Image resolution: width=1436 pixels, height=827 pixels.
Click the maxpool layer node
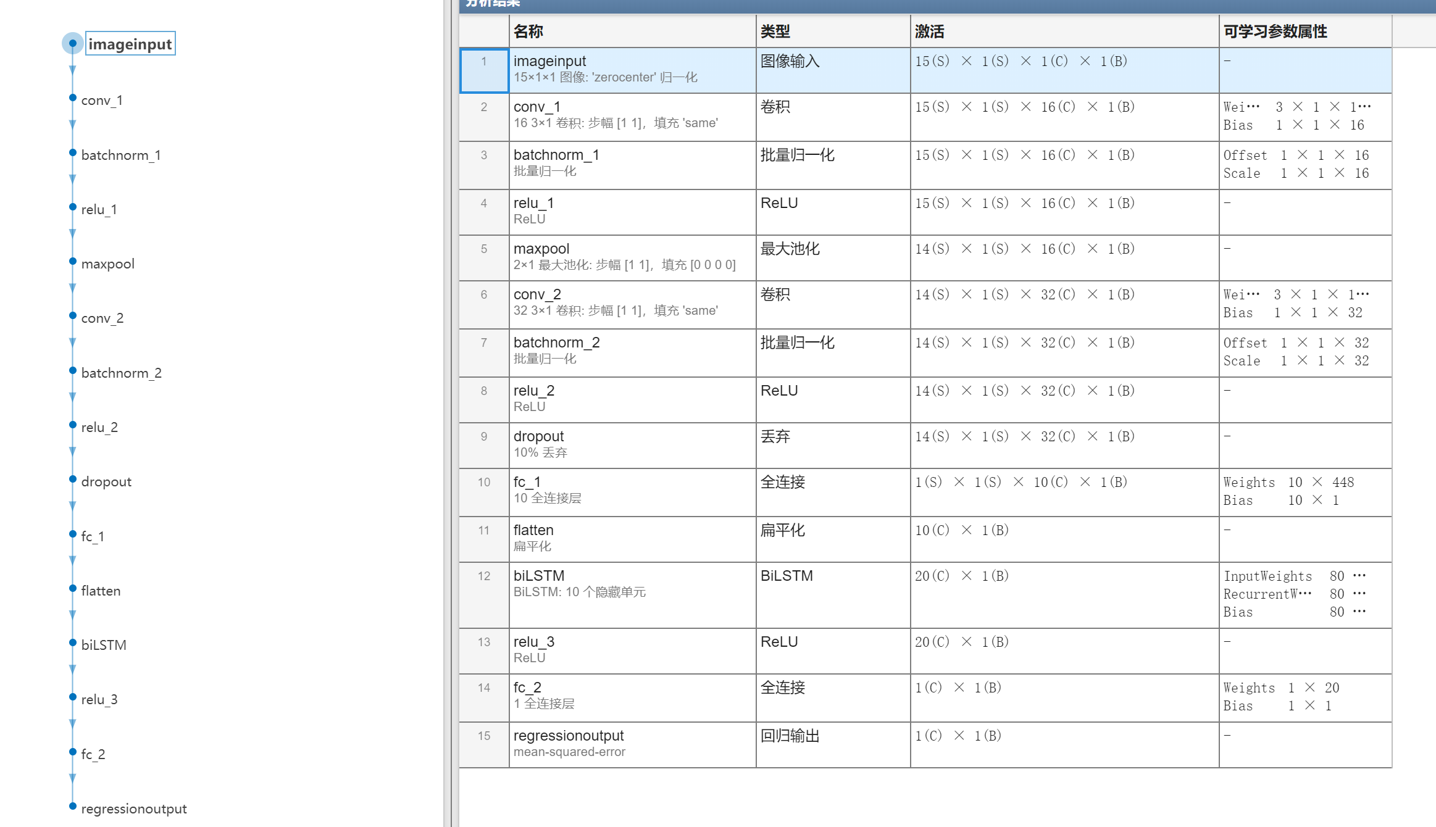[x=107, y=264]
